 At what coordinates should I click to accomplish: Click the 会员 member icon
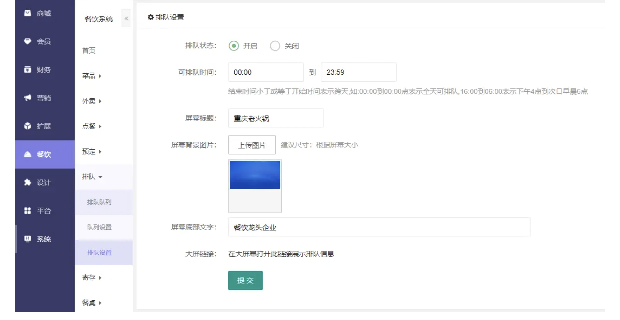(x=28, y=41)
